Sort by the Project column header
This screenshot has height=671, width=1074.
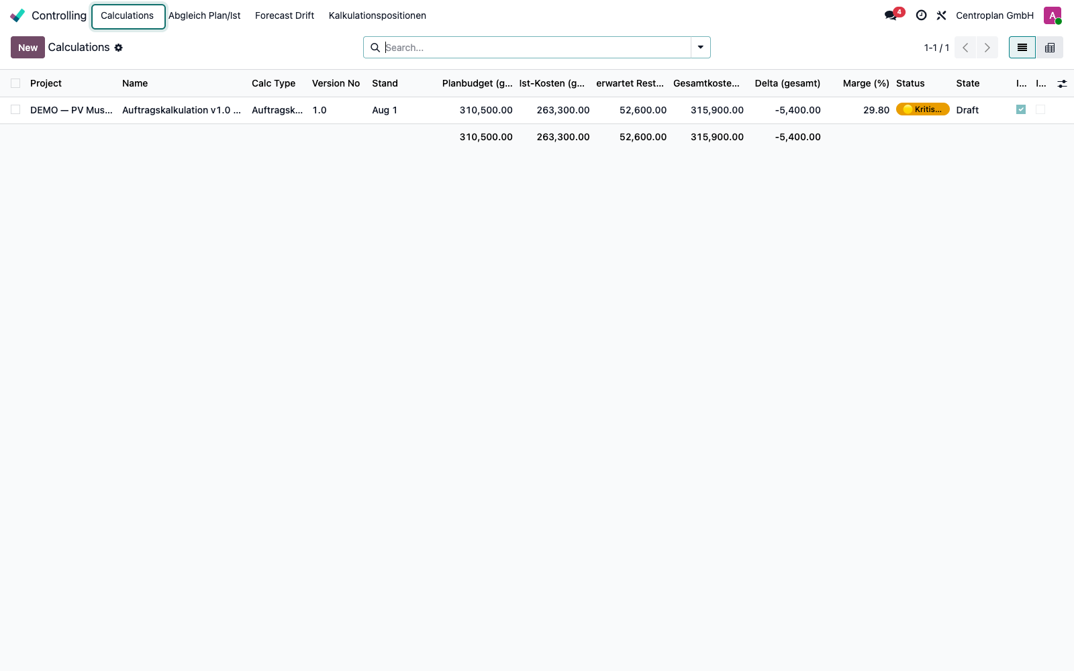[x=46, y=83]
